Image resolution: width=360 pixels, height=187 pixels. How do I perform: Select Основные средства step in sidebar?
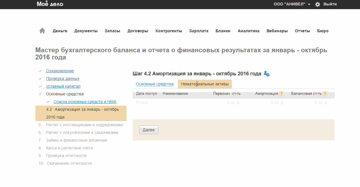point(65,94)
